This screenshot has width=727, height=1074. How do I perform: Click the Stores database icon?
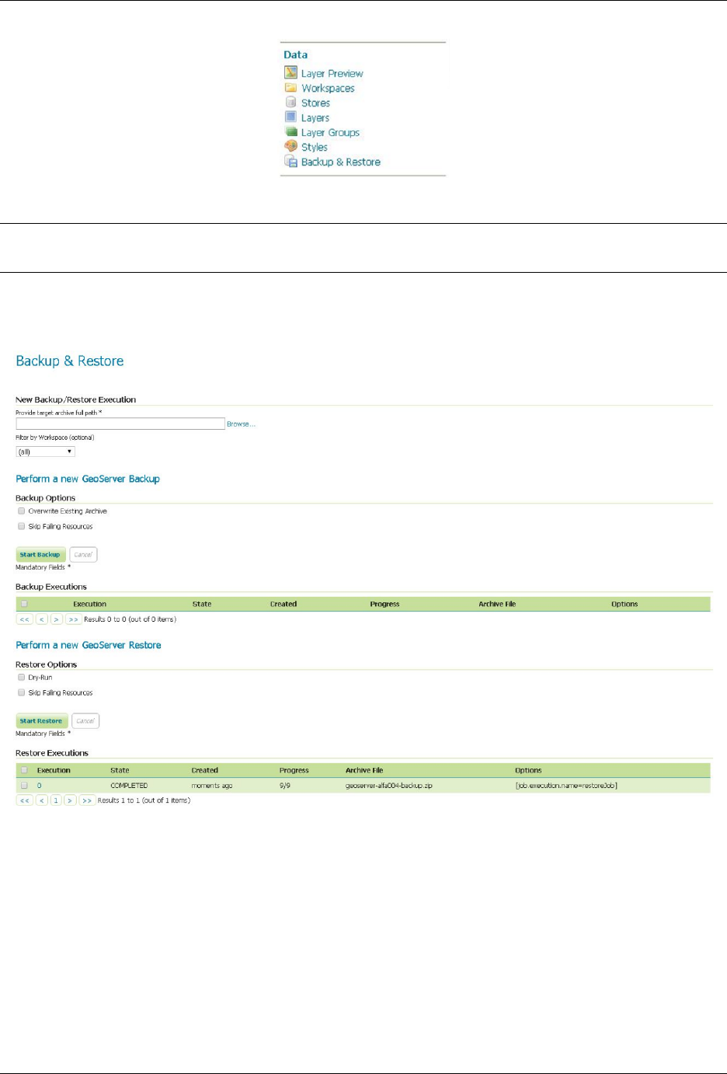coord(290,102)
